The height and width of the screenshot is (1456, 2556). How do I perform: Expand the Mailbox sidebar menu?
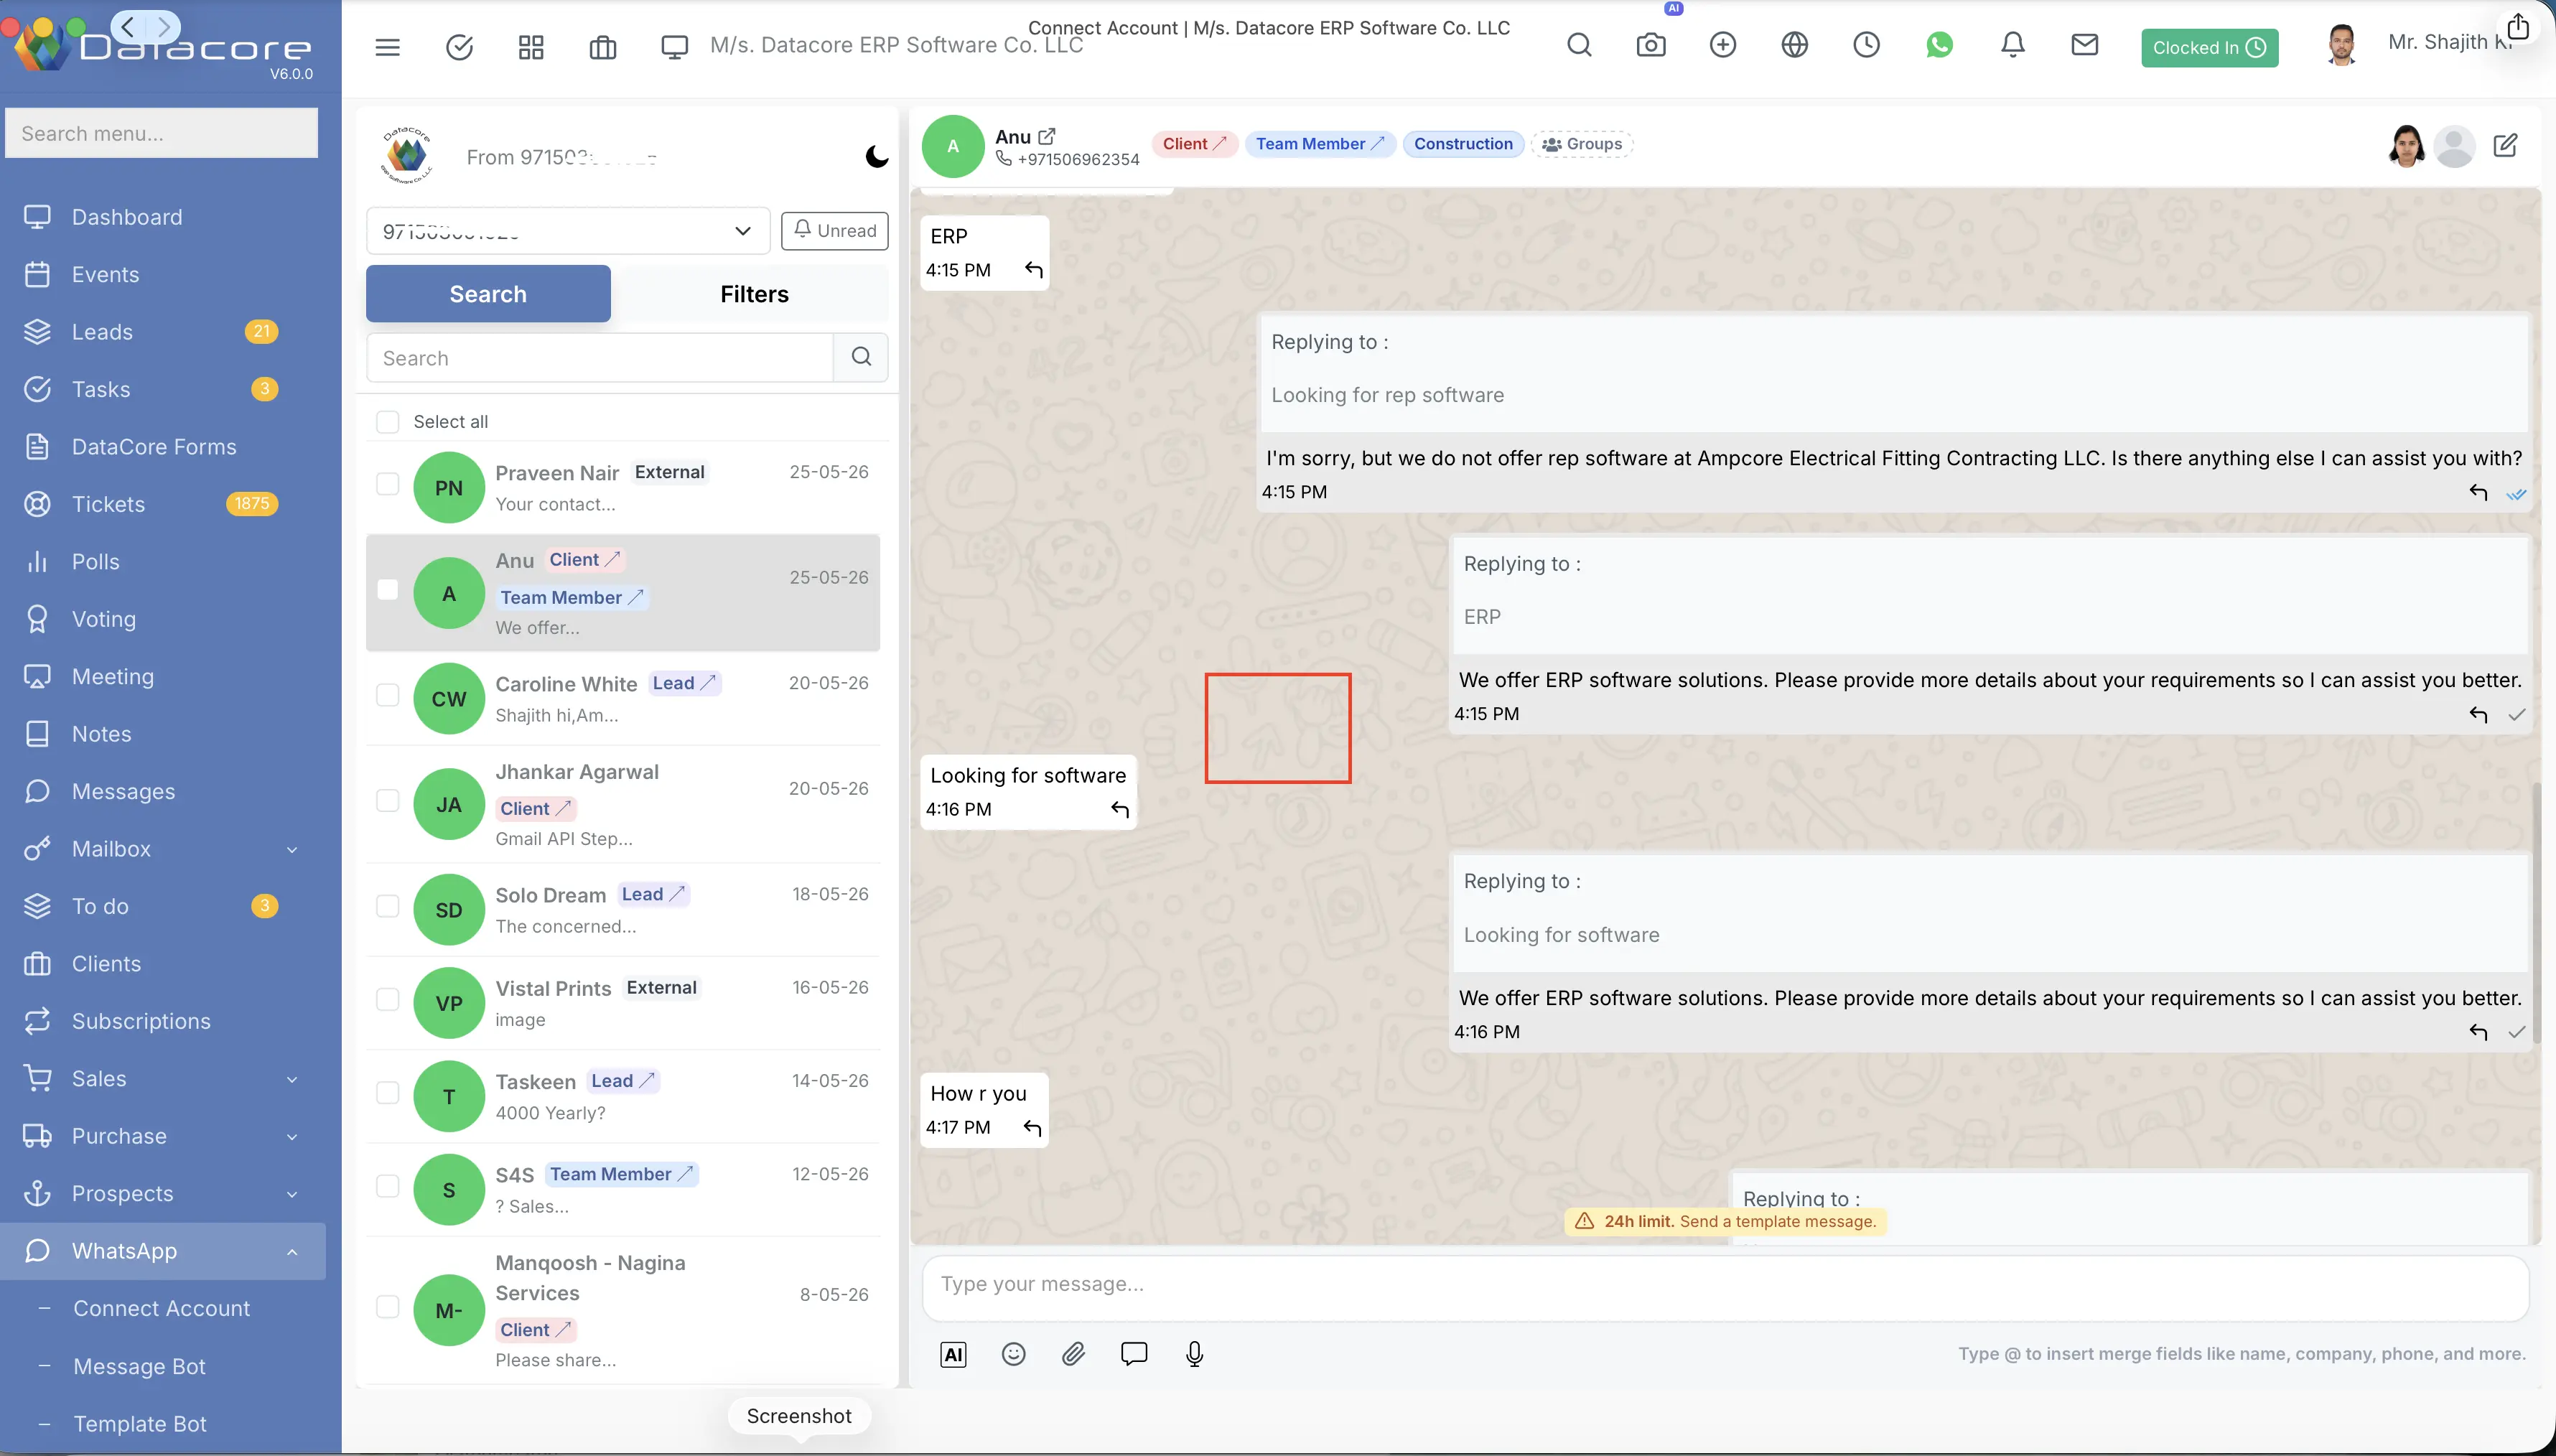(x=292, y=850)
